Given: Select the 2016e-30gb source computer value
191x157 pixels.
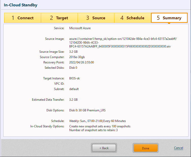Looking at the screenshot, I should [77, 57].
